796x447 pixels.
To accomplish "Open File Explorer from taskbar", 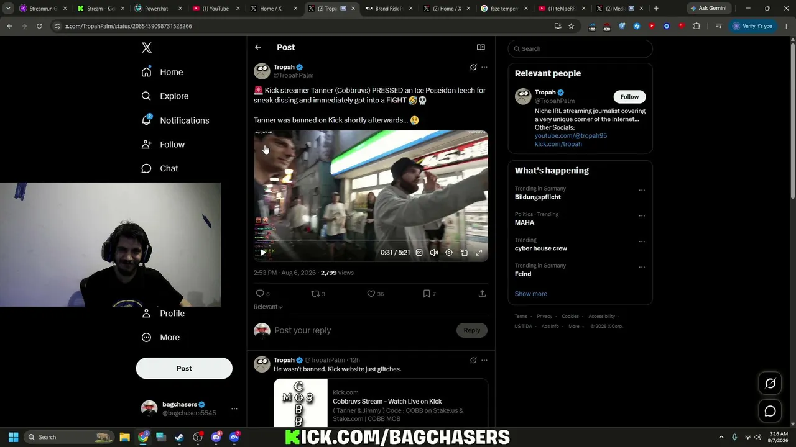I will point(124,437).
